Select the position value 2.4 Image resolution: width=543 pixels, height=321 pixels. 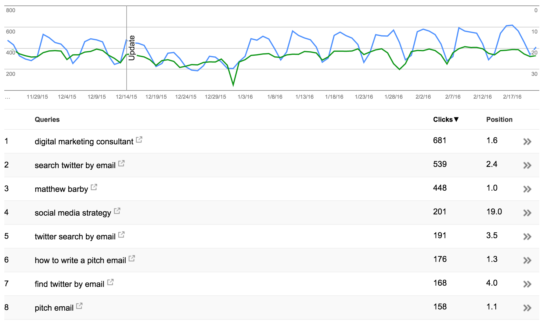pyautogui.click(x=492, y=164)
